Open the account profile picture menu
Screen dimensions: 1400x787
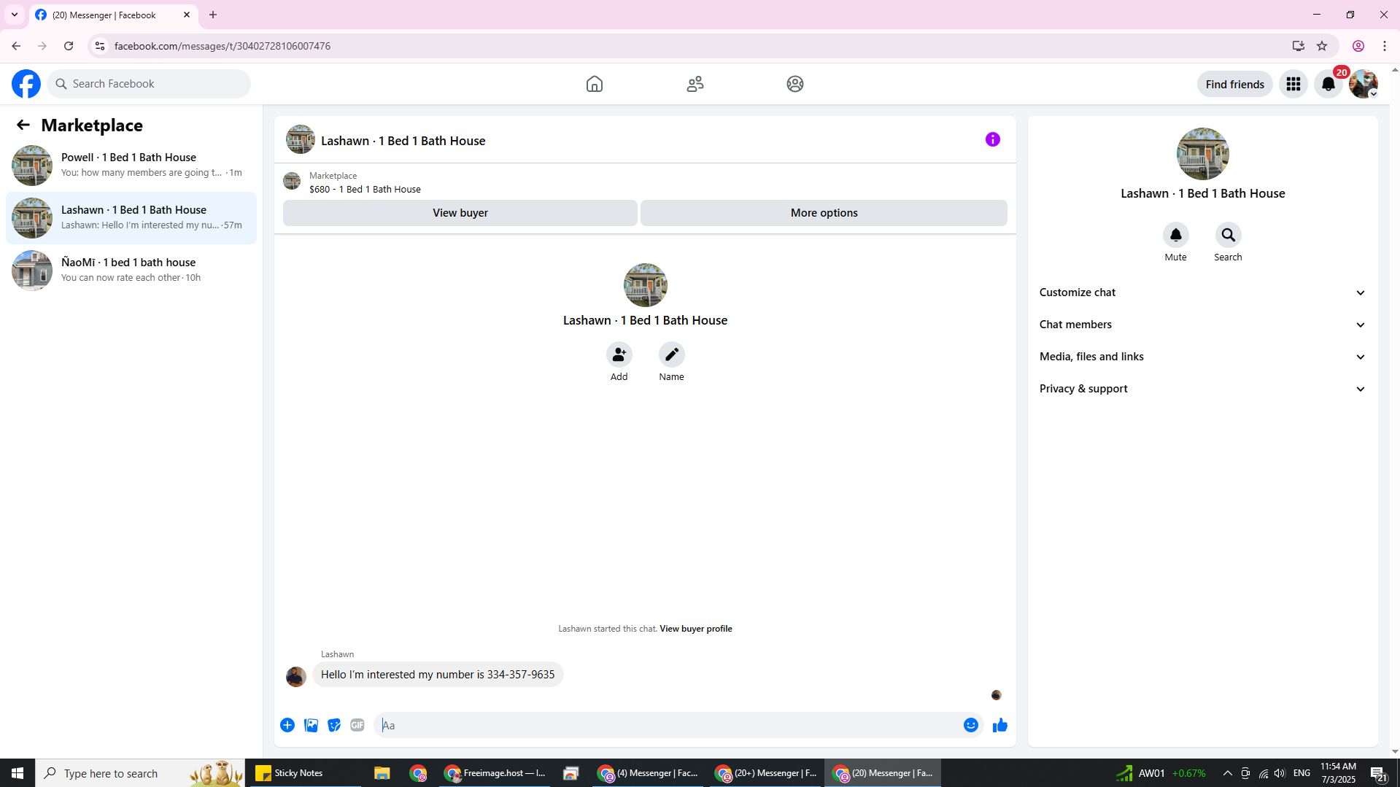(x=1363, y=84)
